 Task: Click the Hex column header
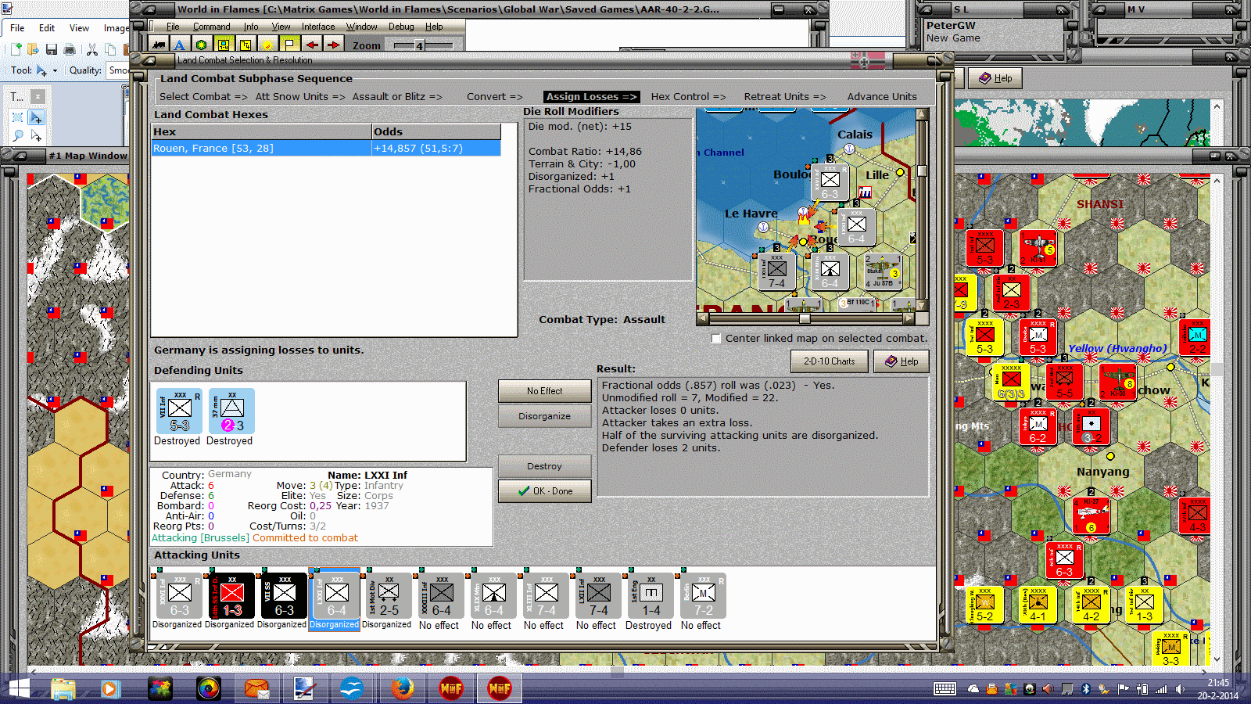pyautogui.click(x=262, y=131)
